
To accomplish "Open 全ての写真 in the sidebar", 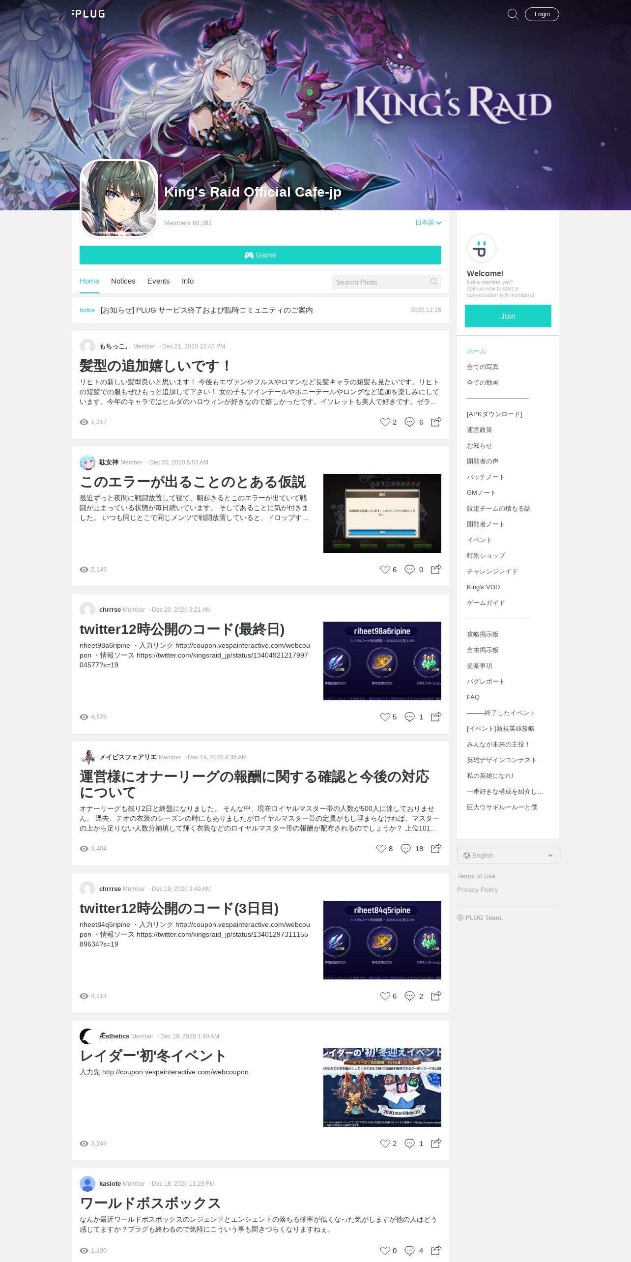I will pos(483,367).
